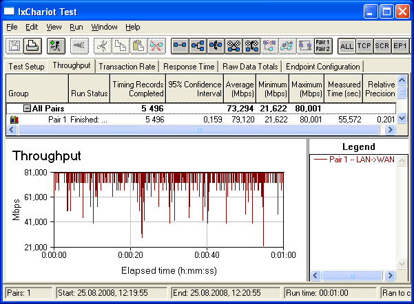Click the Relative Precision column header
The image size is (414, 304).
coord(380,89)
